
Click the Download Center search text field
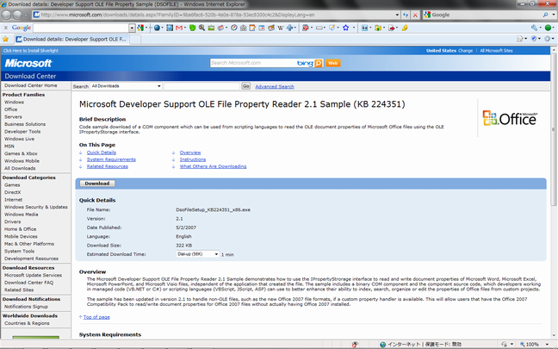(x=201, y=86)
